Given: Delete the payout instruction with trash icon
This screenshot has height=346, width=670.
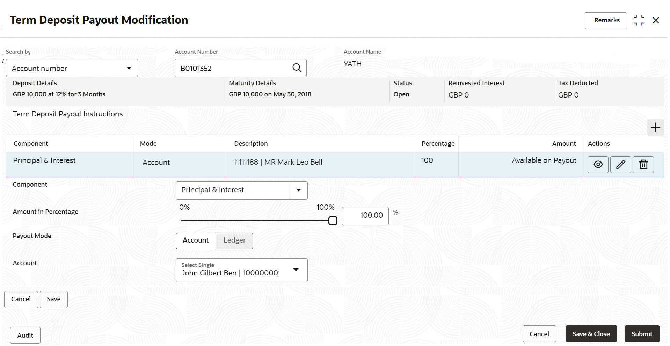Looking at the screenshot, I should pos(643,165).
